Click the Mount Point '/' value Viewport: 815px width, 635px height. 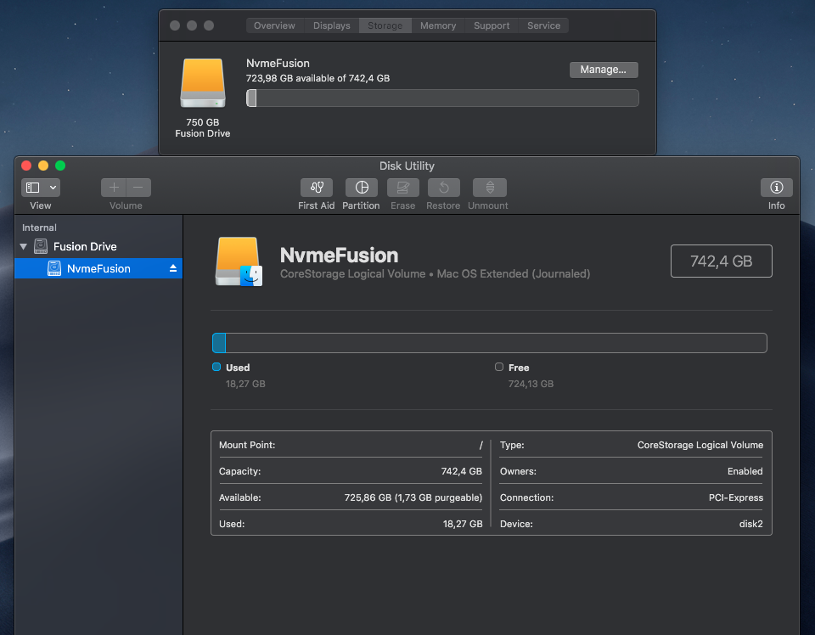(x=481, y=446)
